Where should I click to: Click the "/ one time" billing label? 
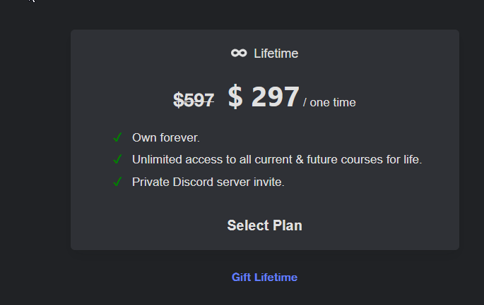coord(329,103)
